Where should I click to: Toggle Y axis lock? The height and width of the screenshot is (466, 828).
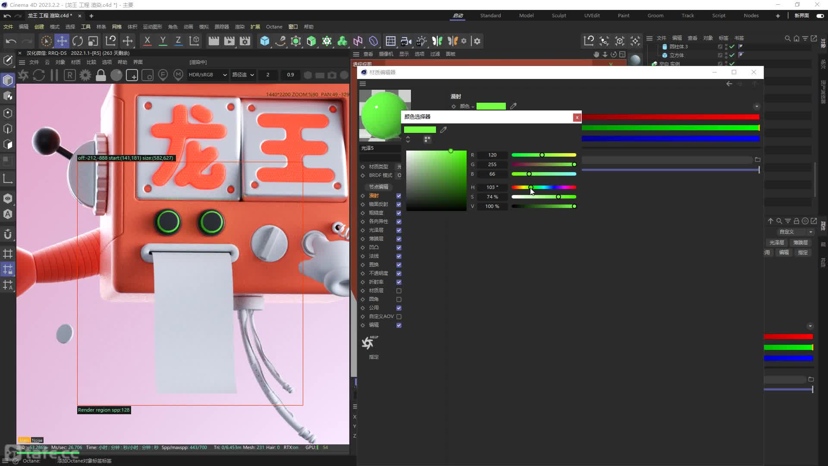(163, 41)
